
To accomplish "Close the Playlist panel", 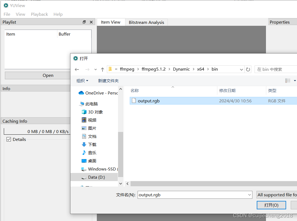I will click(91, 22).
